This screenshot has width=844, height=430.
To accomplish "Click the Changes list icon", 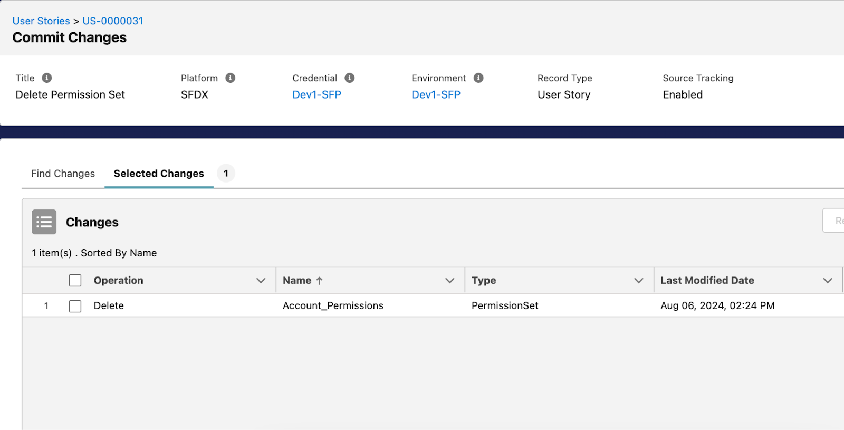I will tap(44, 222).
